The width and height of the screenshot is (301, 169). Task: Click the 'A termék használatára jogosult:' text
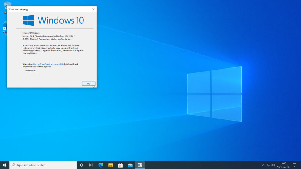(x=37, y=67)
